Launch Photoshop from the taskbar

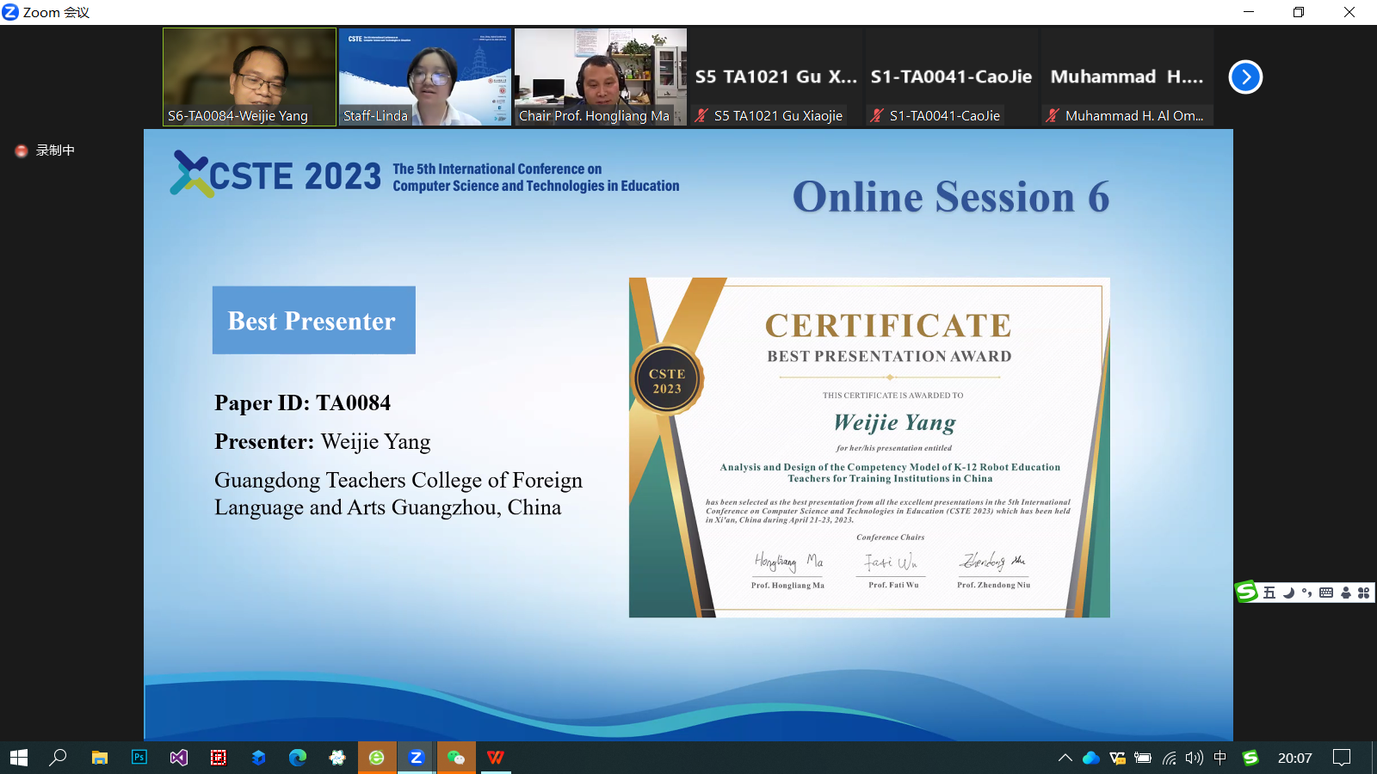pyautogui.click(x=139, y=758)
